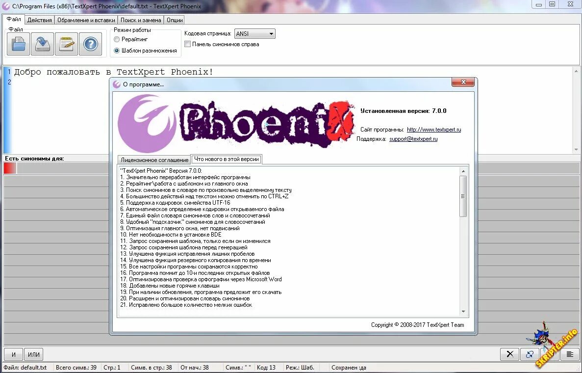Viewport: 582px width, 373px height.
Task: Open the Обрамление и вставки tab
Action: tap(86, 20)
